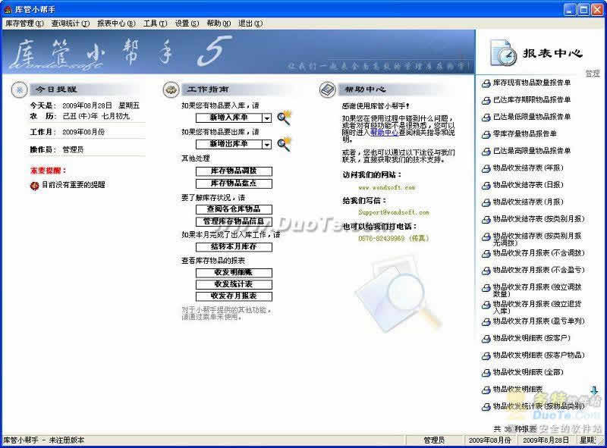Viewport: 607px width, 448px height.
Task: Open the www.wondsoft.com website link
Action: [x=386, y=186]
